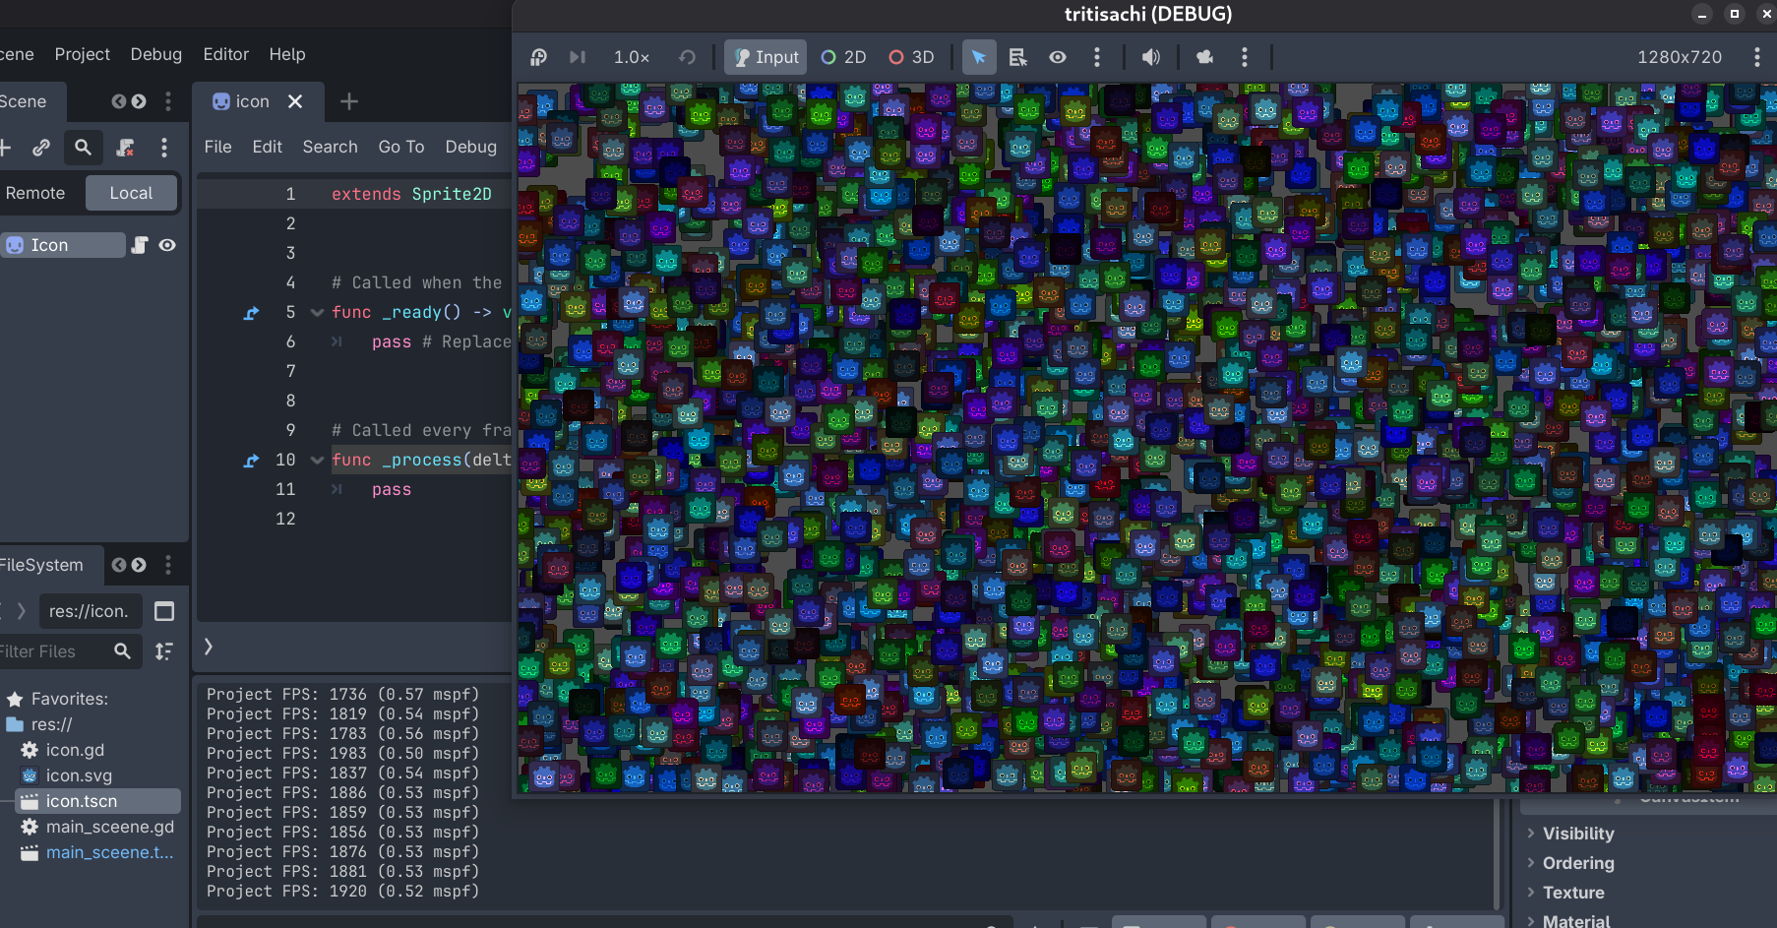
Task: Open the scene tree toolbar extra options menu
Action: point(164,148)
